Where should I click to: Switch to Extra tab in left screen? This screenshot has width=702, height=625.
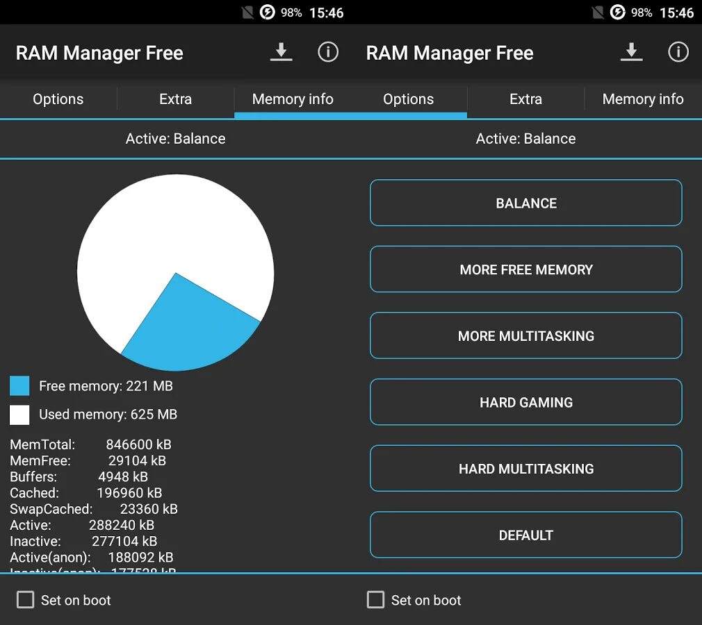[175, 99]
